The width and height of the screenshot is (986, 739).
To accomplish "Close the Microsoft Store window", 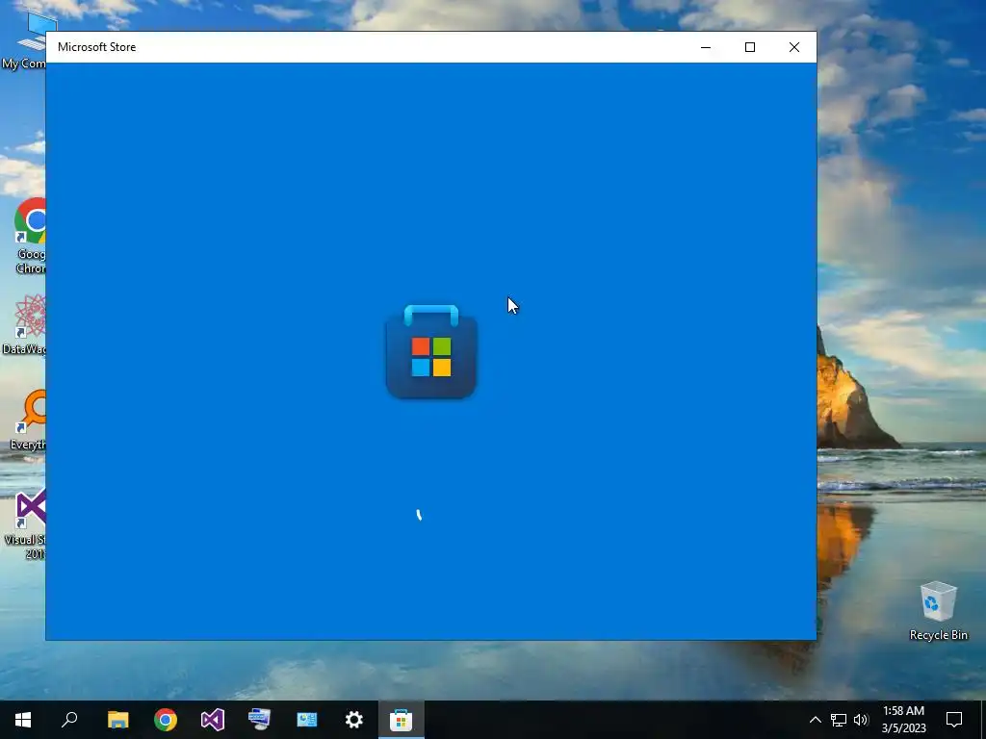I will (x=794, y=47).
